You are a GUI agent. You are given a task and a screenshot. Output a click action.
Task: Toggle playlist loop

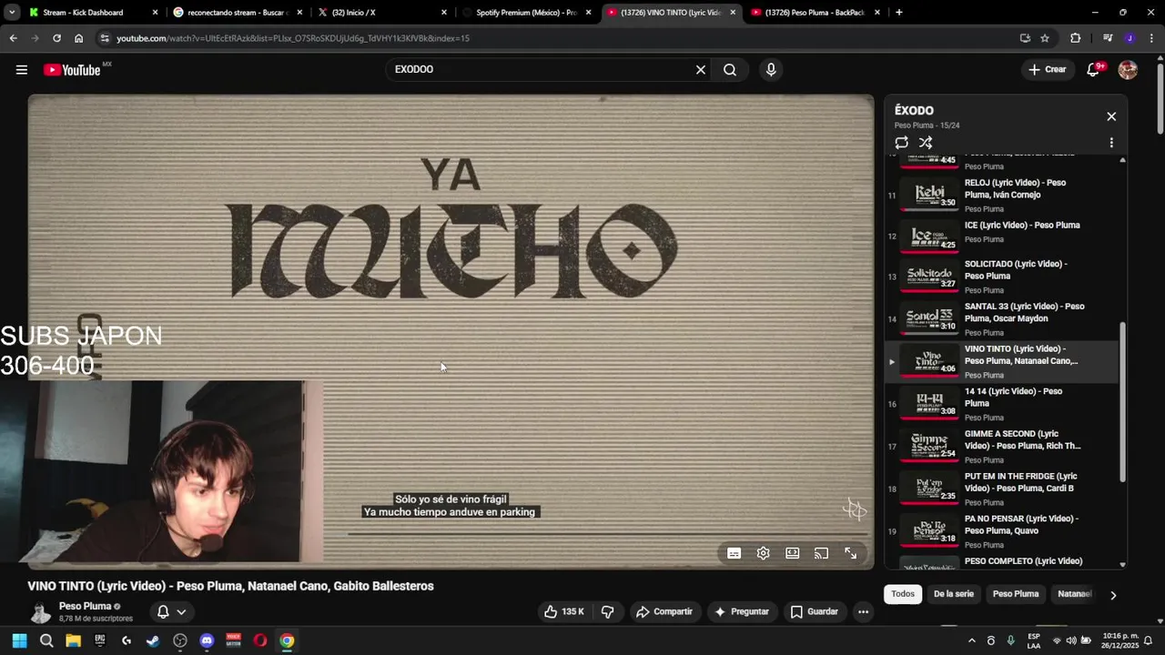pos(902,143)
